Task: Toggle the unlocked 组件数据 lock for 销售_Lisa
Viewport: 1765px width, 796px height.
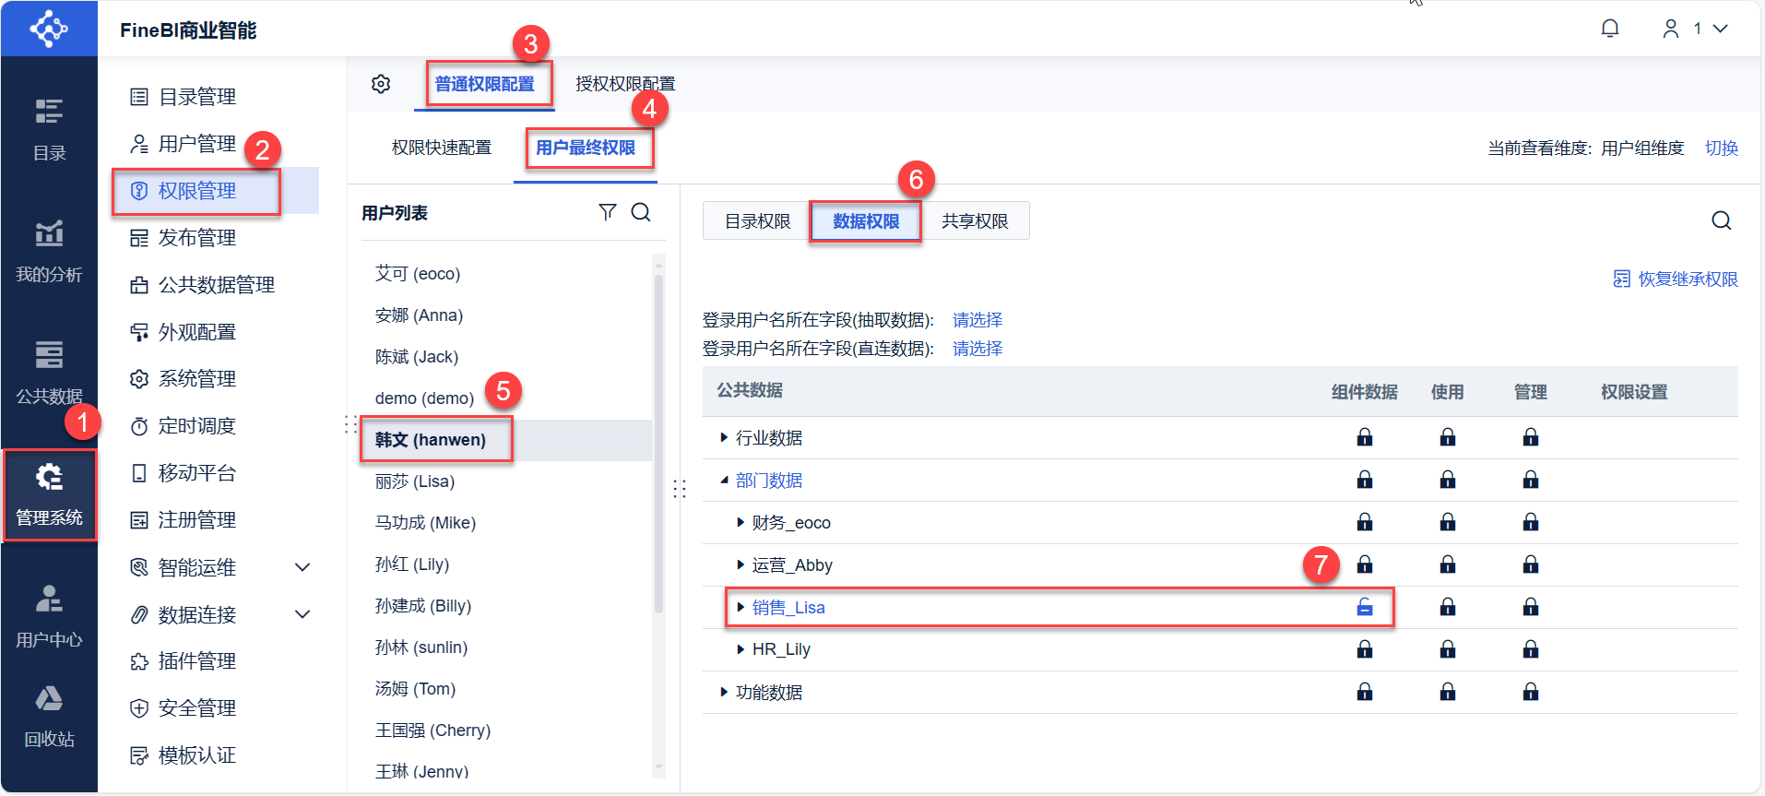Action: tap(1365, 607)
